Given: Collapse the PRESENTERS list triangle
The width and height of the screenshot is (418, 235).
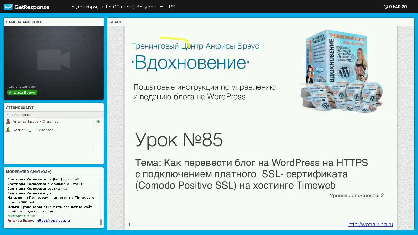Looking at the screenshot, I should [8, 115].
